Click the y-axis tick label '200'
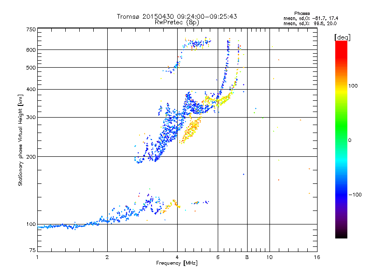The height and width of the screenshot is (280, 373). [x=31, y=157]
